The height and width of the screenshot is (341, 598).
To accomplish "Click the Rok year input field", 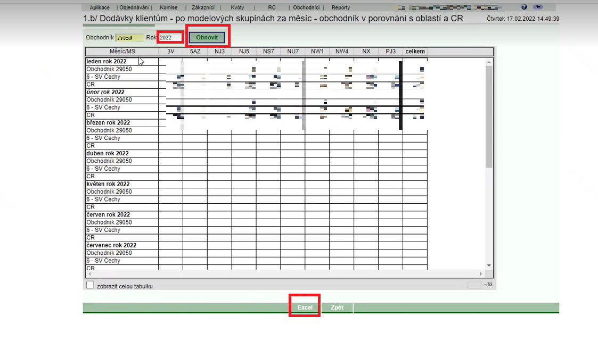I will [x=170, y=38].
